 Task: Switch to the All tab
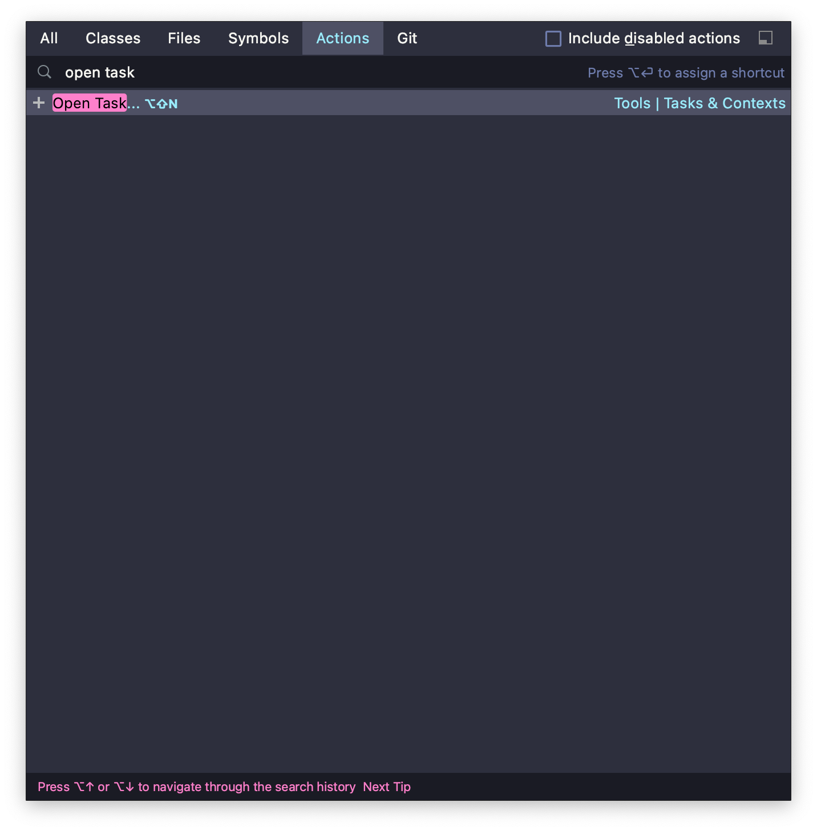click(49, 38)
